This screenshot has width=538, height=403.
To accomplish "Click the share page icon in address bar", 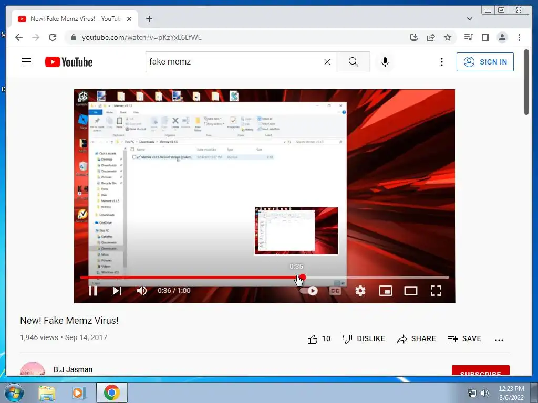I will coord(431,37).
